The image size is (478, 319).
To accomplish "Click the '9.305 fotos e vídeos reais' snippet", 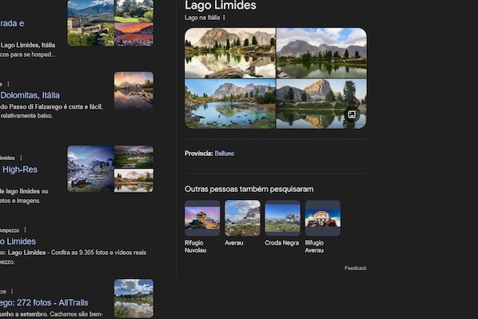I will (113, 253).
